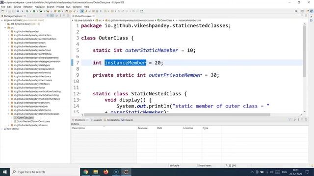Image resolution: width=314 pixels, height=176 pixels.
Task: Click the Pin Editor toolbar icon
Action: pyautogui.click(x=142, y=11)
